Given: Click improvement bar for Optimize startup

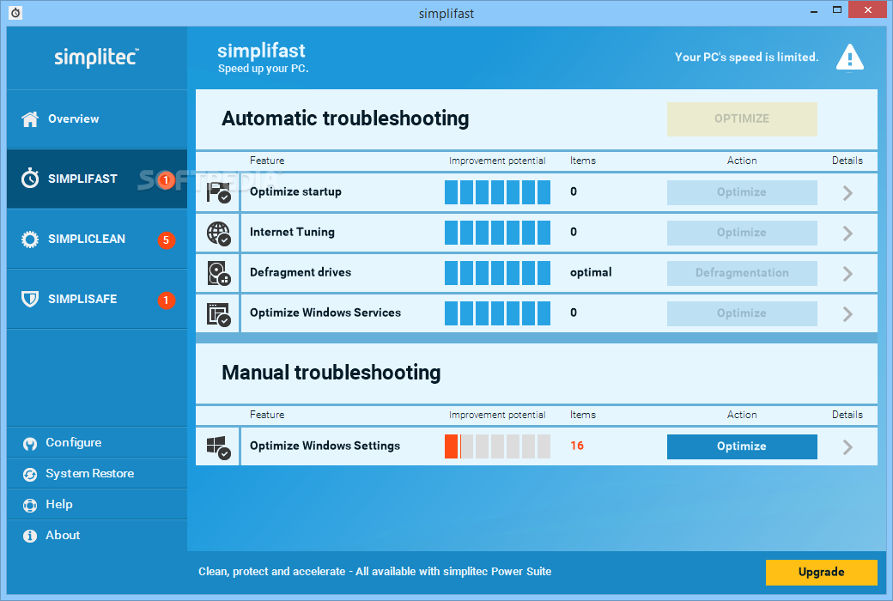Looking at the screenshot, I should [497, 192].
